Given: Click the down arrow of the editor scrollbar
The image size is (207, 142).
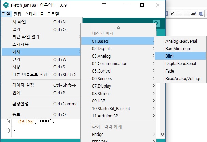Looking at the screenshot, I should [163, 135].
